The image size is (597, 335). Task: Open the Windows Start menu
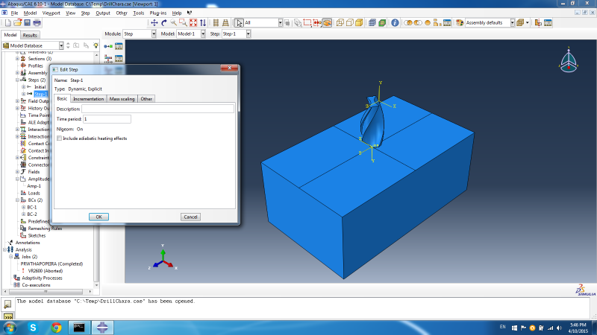tap(10, 328)
